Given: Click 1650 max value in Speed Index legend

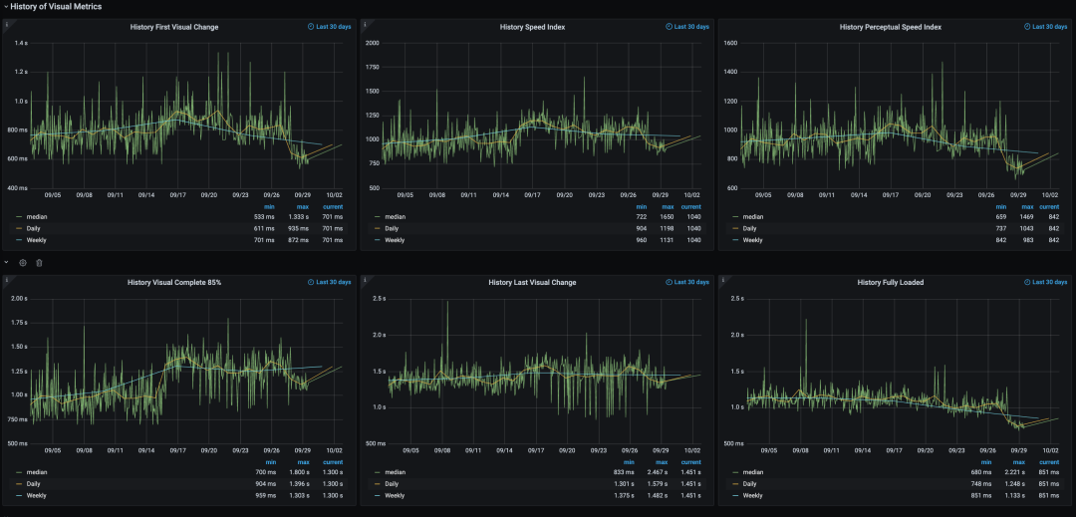Looking at the screenshot, I should tap(665, 217).
